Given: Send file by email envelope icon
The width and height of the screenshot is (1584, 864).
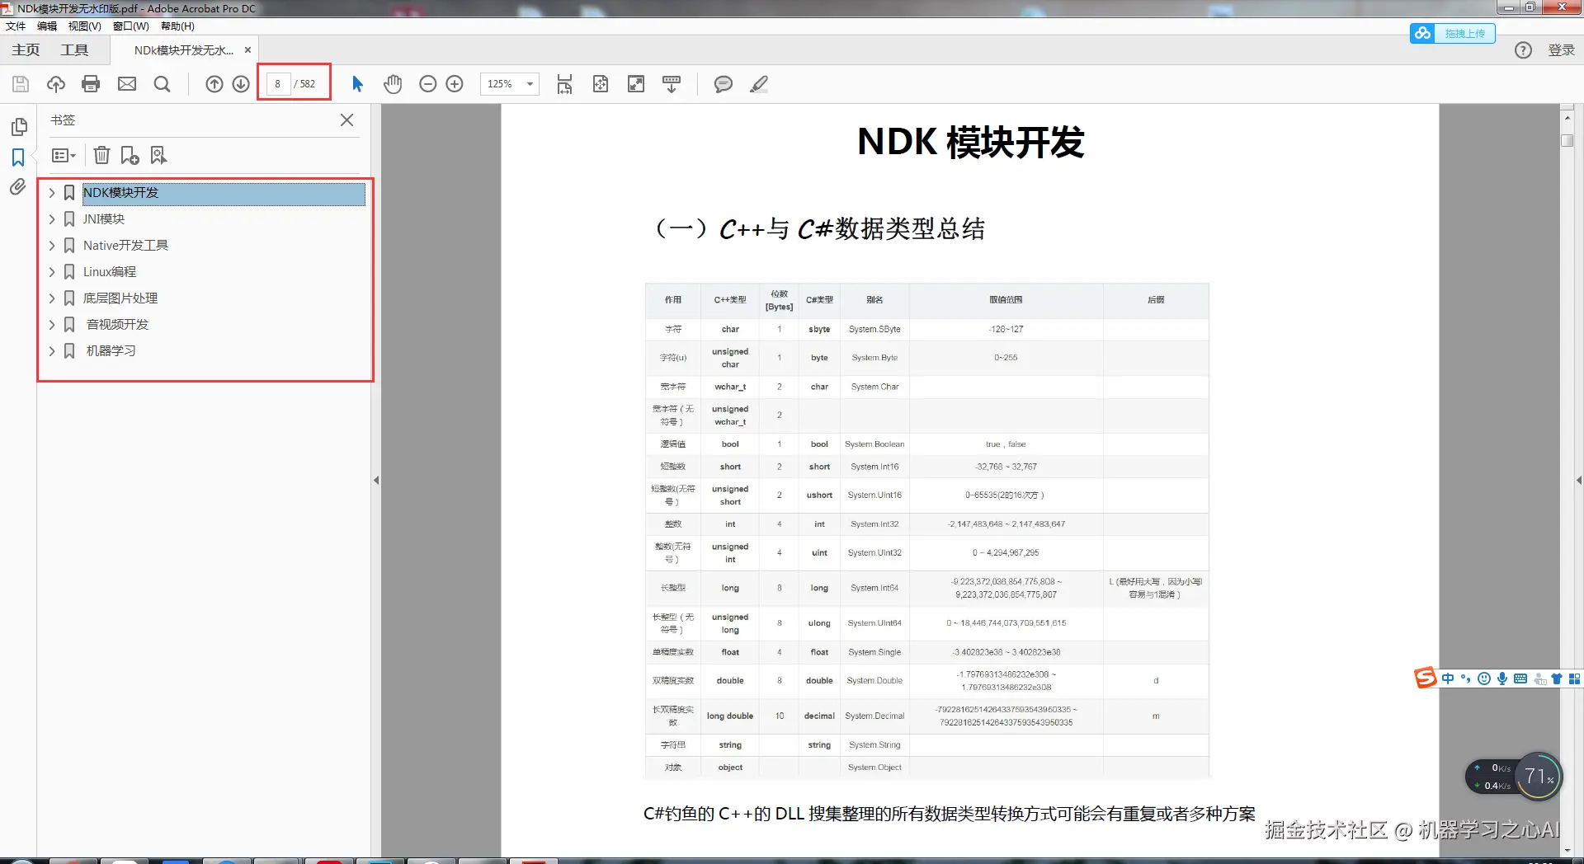Looking at the screenshot, I should (x=127, y=84).
